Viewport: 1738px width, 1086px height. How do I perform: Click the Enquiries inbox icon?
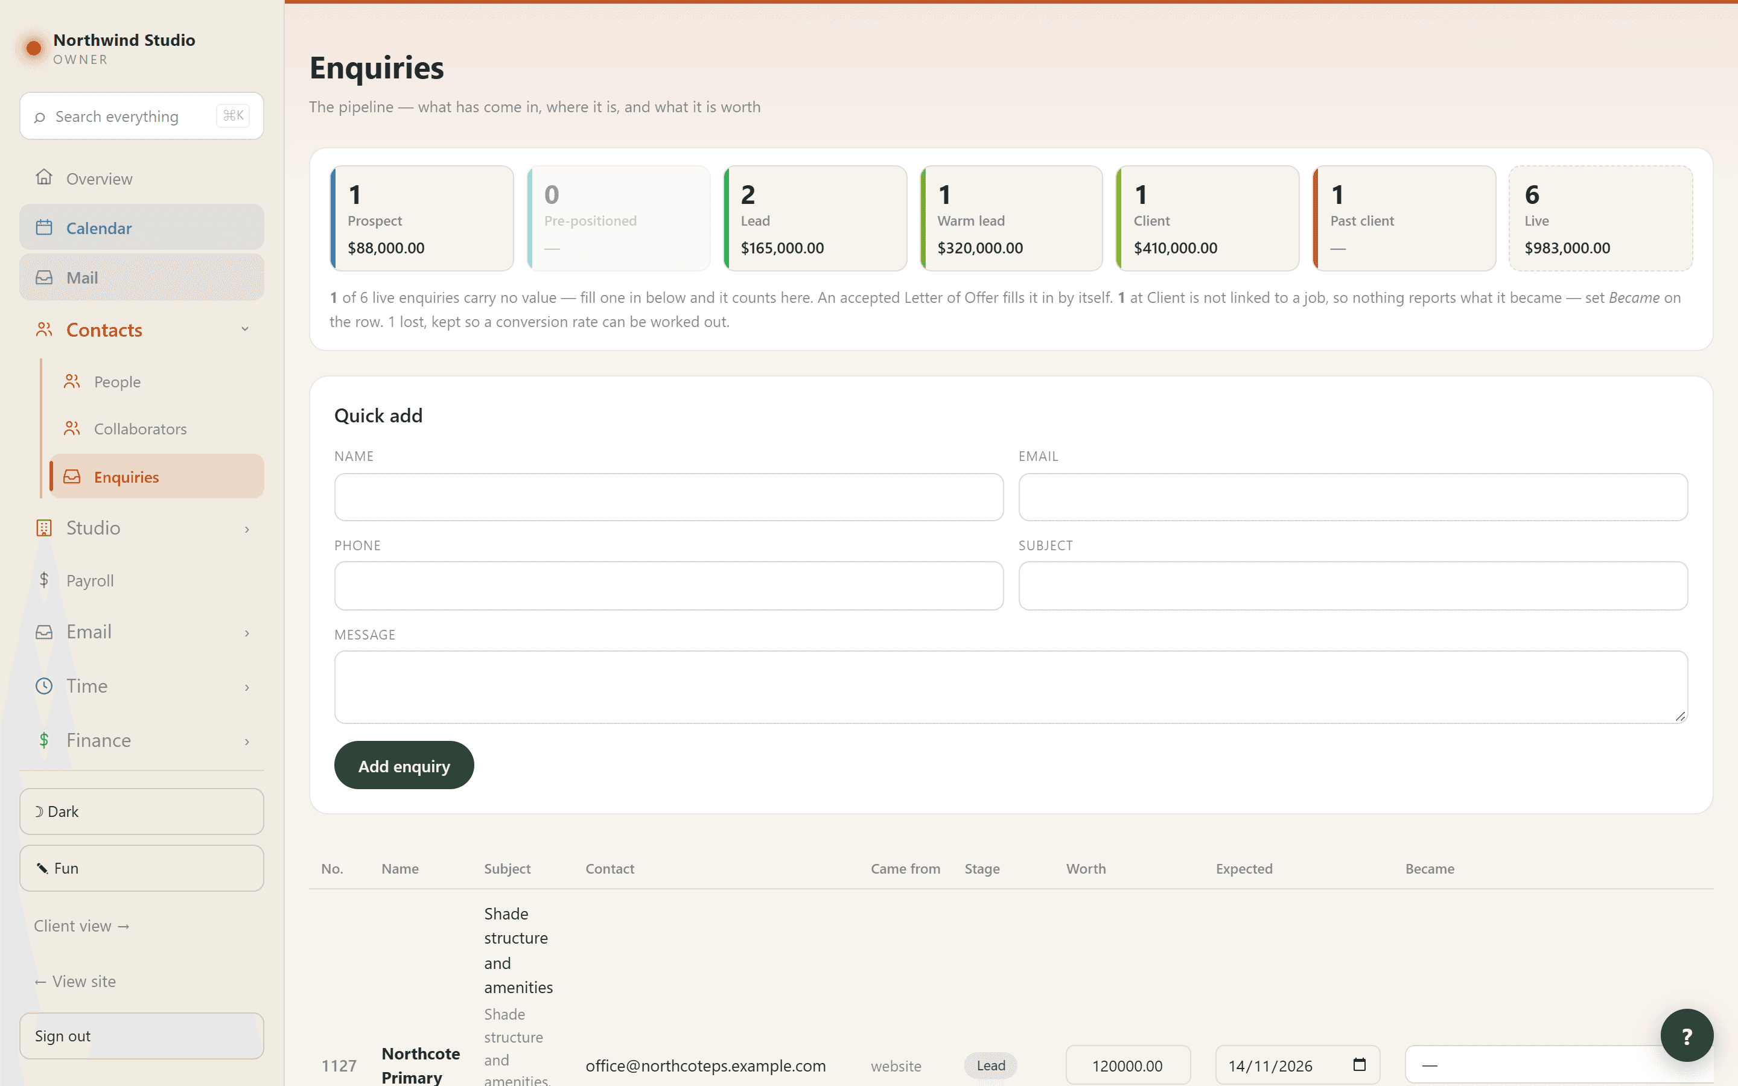point(72,476)
